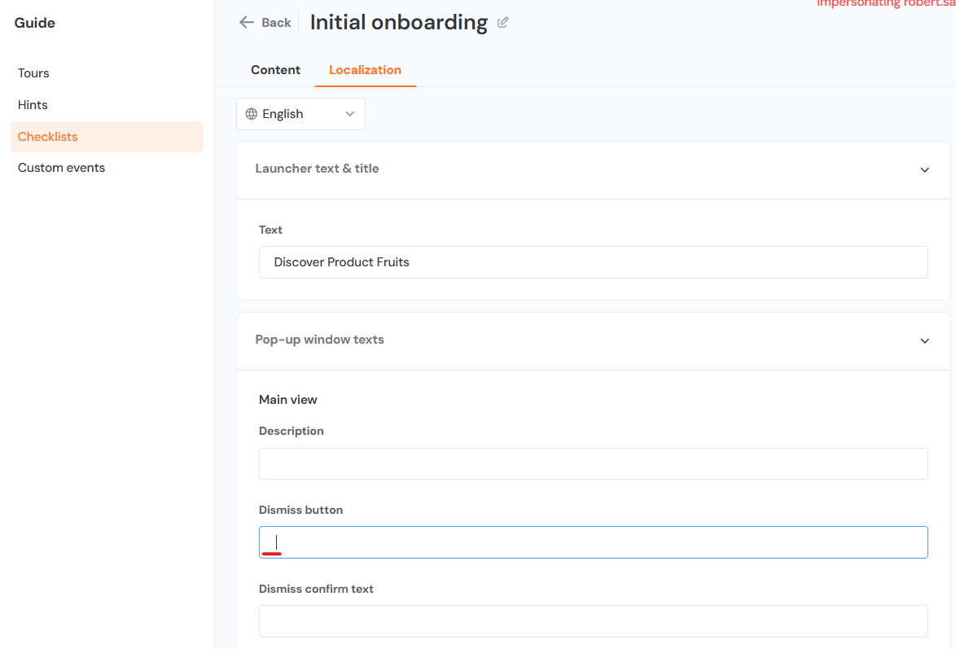Click into the Dismiss button field
Image resolution: width=956 pixels, height=649 pixels.
[593, 542]
